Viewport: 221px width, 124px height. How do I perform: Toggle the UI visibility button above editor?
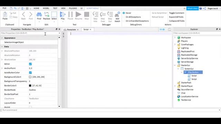pyautogui.click(x=162, y=29)
